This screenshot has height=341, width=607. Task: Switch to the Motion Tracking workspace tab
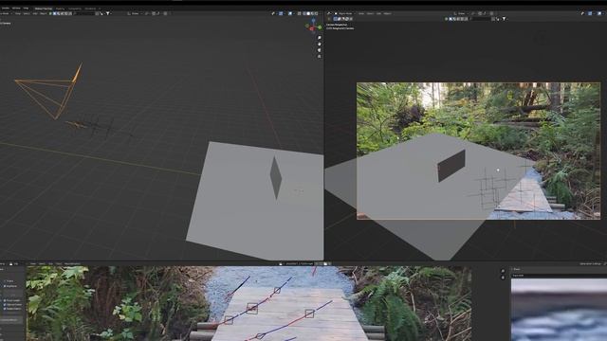click(x=44, y=9)
